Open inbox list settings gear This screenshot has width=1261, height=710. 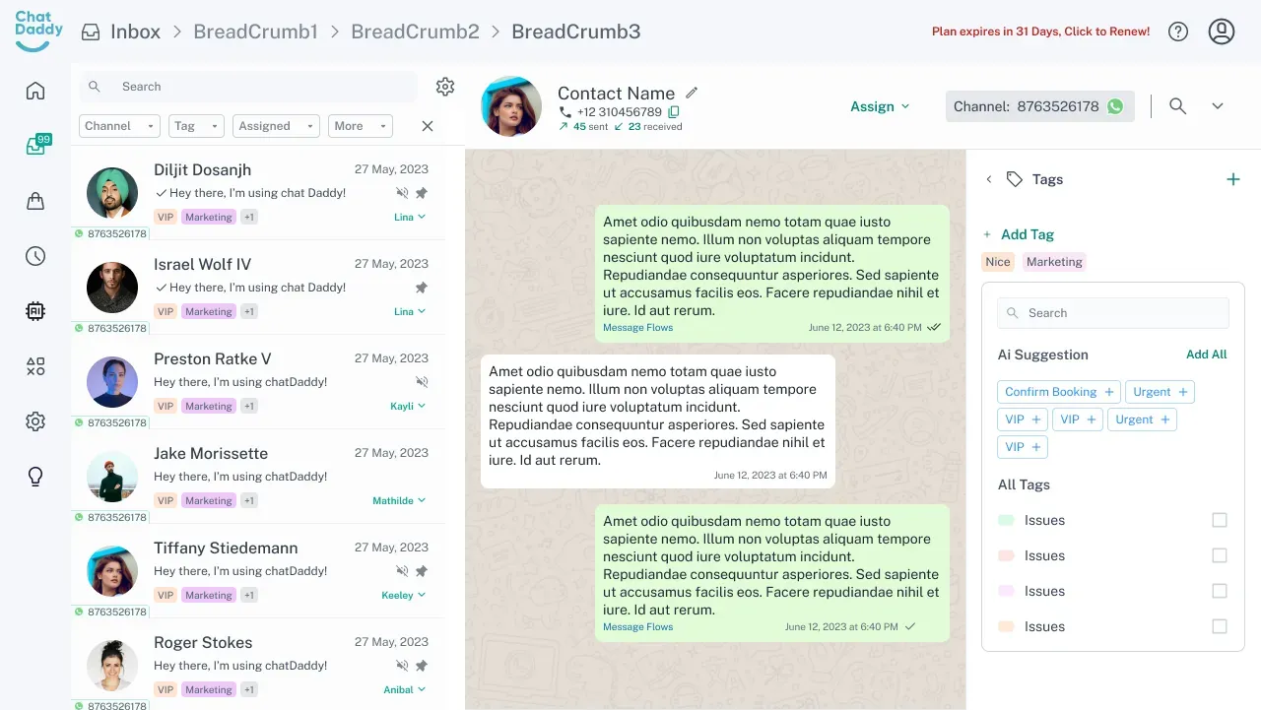point(445,87)
